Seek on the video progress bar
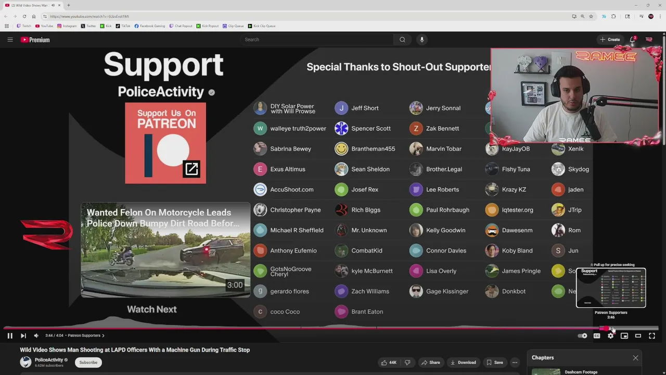Viewport: 666px width, 375px height. [x=331, y=328]
